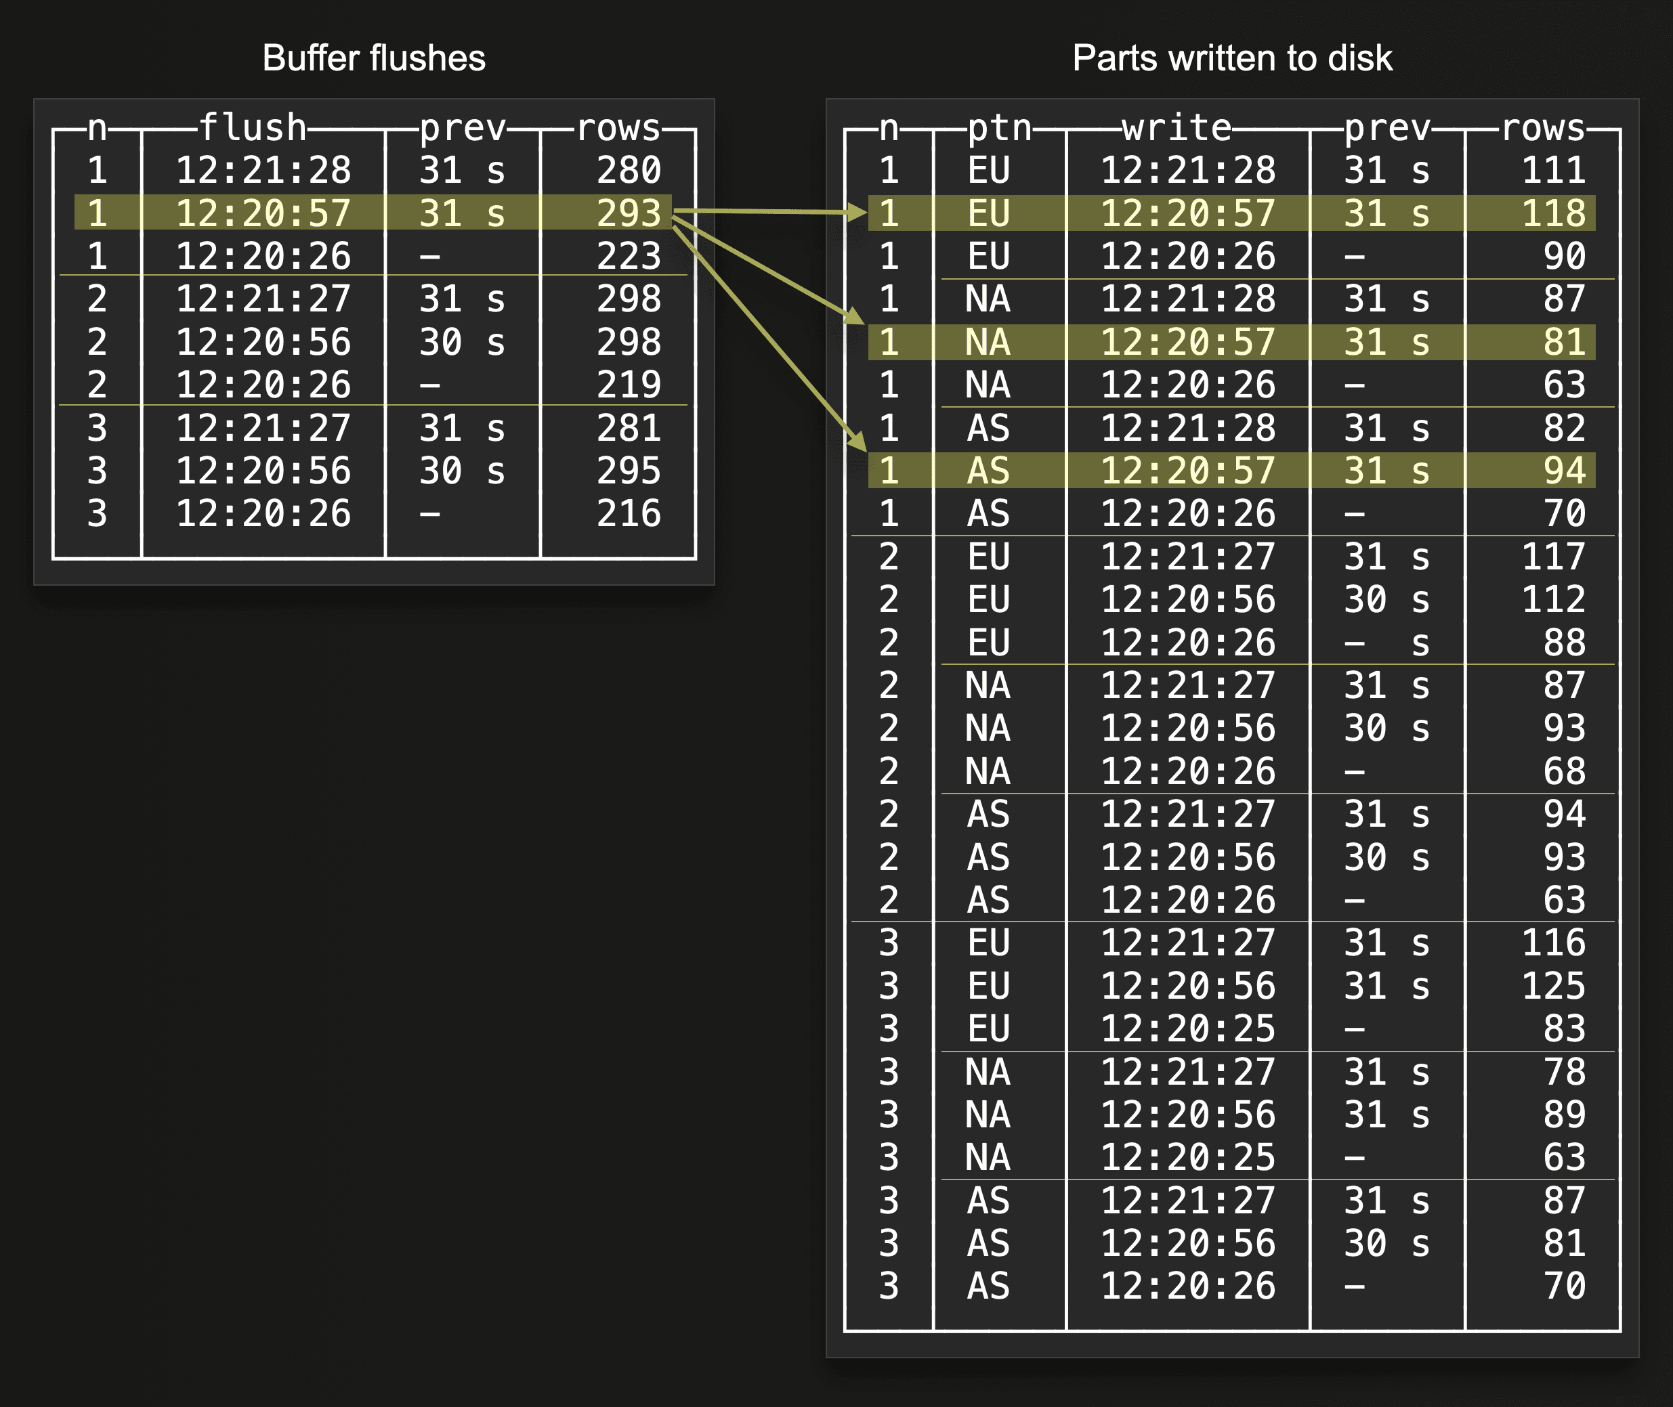Click the rows value 88 in Parts table

tap(1565, 643)
